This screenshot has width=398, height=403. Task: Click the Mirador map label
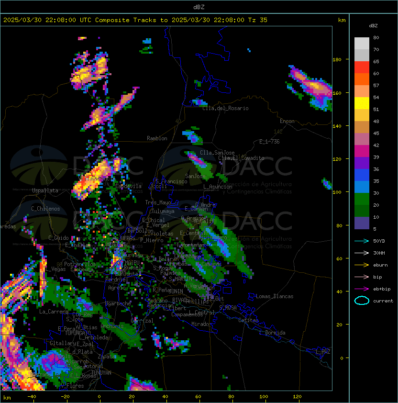201,324
